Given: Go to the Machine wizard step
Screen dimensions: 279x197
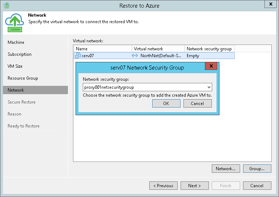Looking at the screenshot, I should [x=16, y=42].
